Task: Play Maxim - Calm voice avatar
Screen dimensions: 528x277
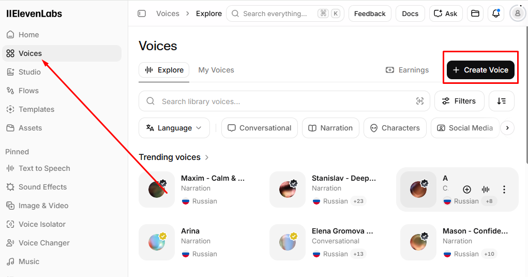Action: (x=157, y=189)
